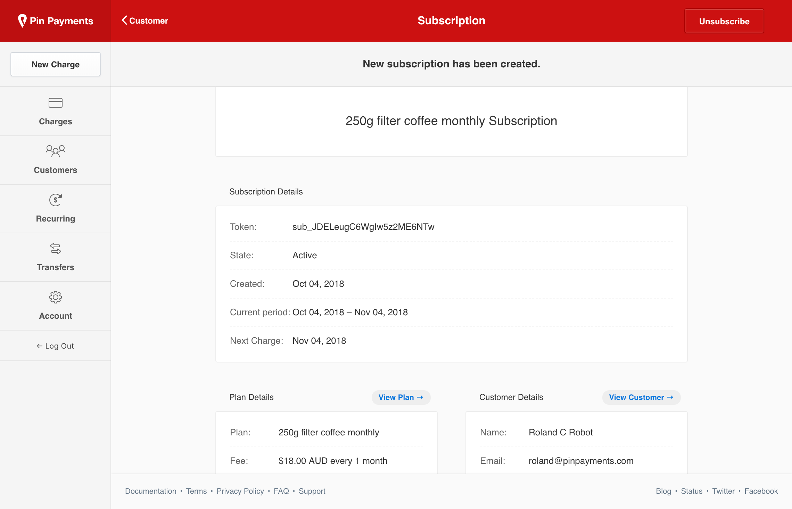Click the customer name Roland C Robot
This screenshot has height=509, width=792.
coord(561,432)
